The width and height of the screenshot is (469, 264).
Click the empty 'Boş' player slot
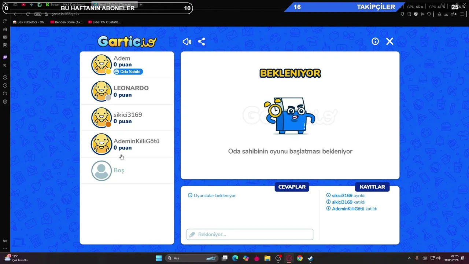click(x=127, y=170)
